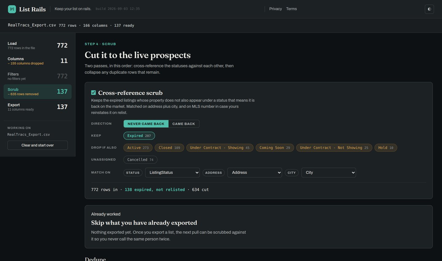
Task: Click the '634 cut' summary text
Action: (200, 190)
